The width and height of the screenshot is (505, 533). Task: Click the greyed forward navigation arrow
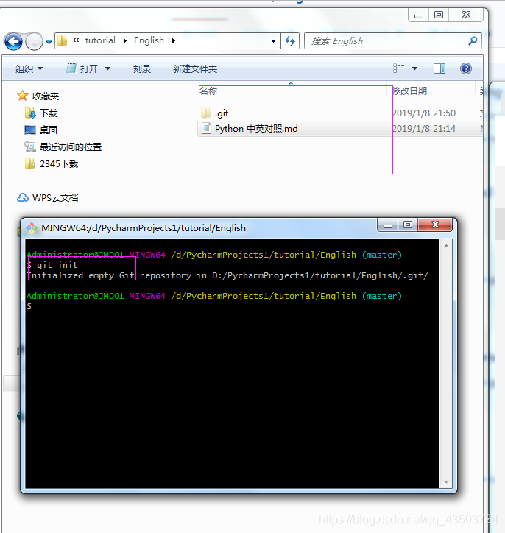tap(34, 41)
